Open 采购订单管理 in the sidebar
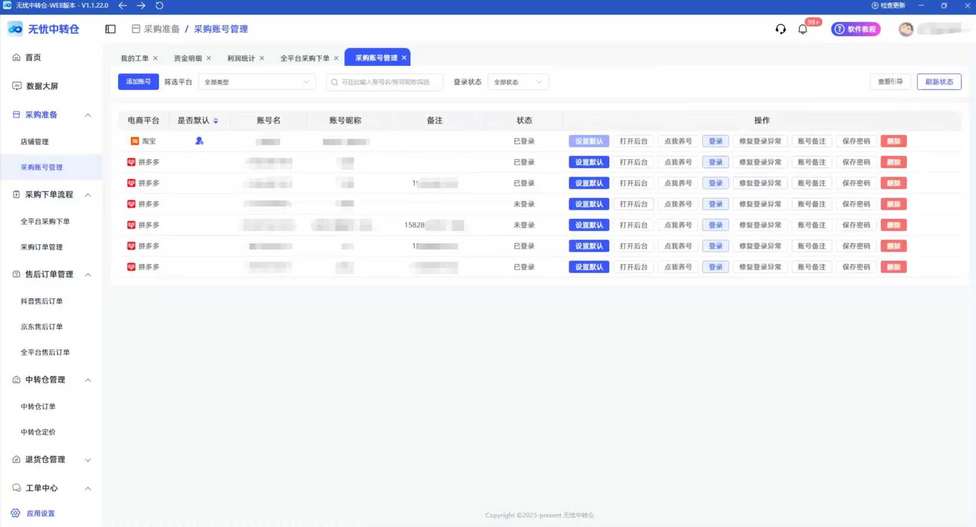Image resolution: width=976 pixels, height=527 pixels. 42,247
